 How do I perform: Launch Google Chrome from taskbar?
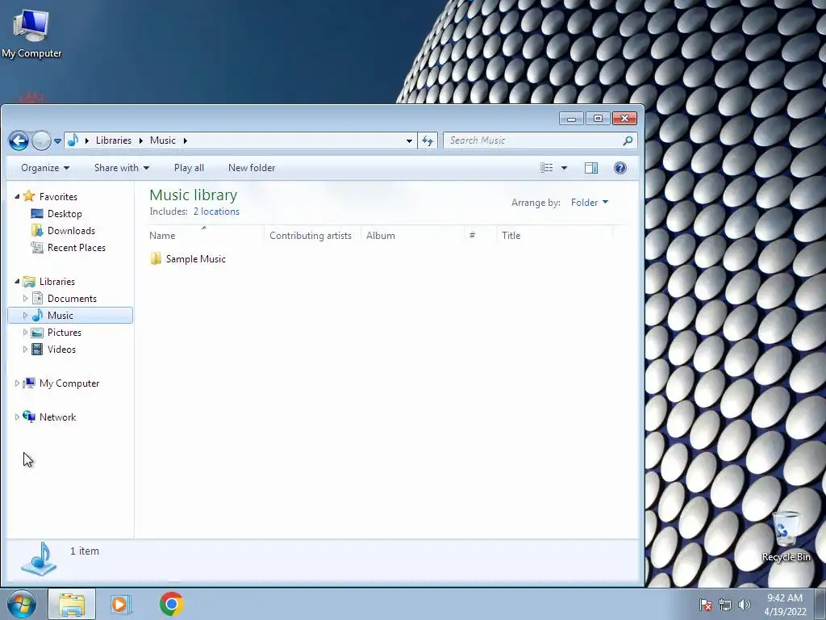pos(172,604)
